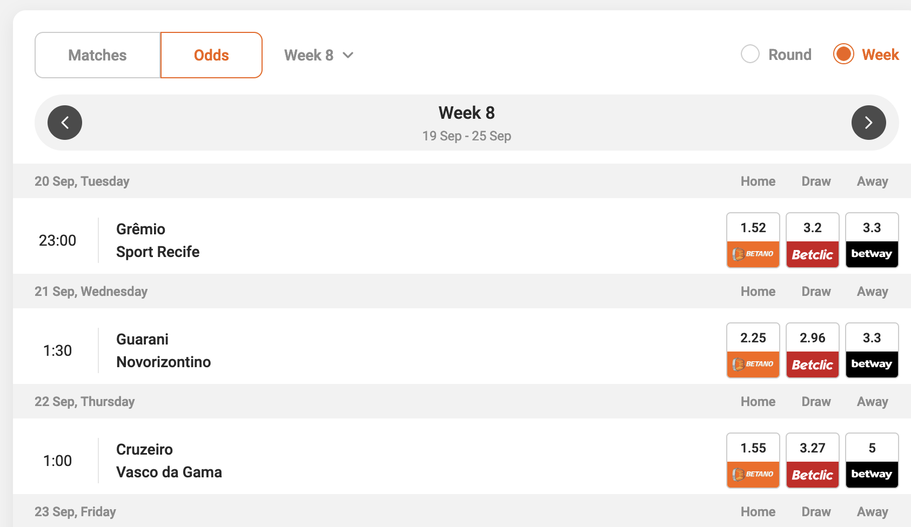This screenshot has height=527, width=911.
Task: Click the Betano logo under Grêmio home odds
Action: coord(753,254)
